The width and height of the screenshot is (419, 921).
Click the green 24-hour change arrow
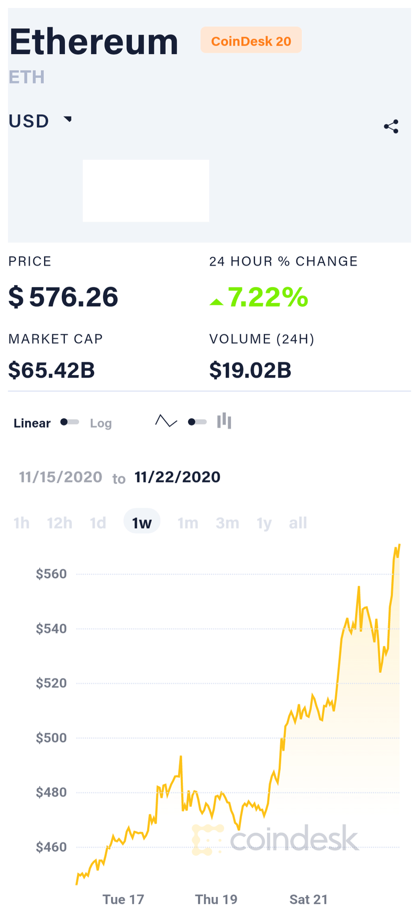pos(216,302)
